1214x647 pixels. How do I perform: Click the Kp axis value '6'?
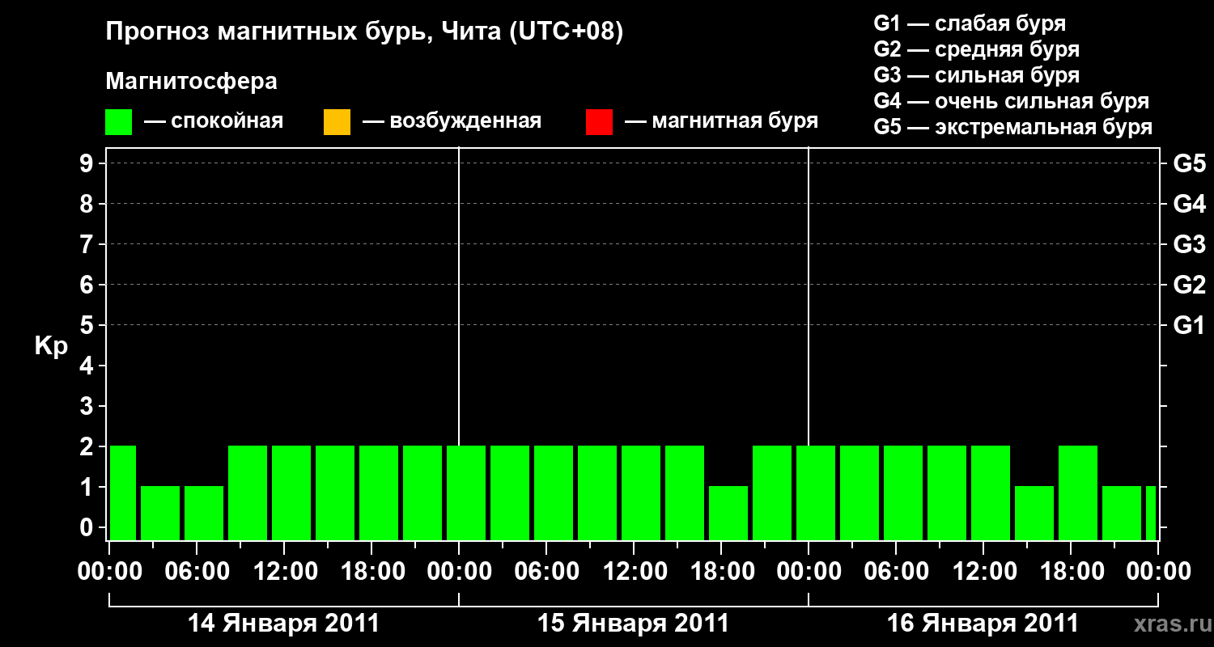[x=88, y=285]
